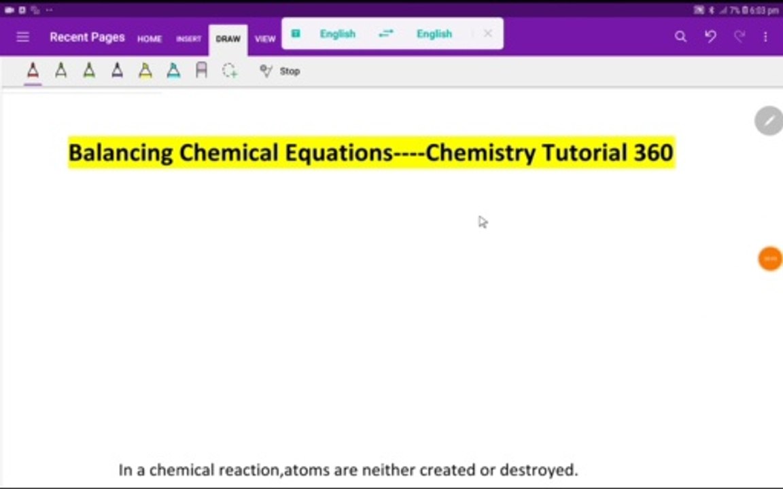Choose the source language English (left)
Image resolution: width=783 pixels, height=489 pixels.
[x=338, y=34]
